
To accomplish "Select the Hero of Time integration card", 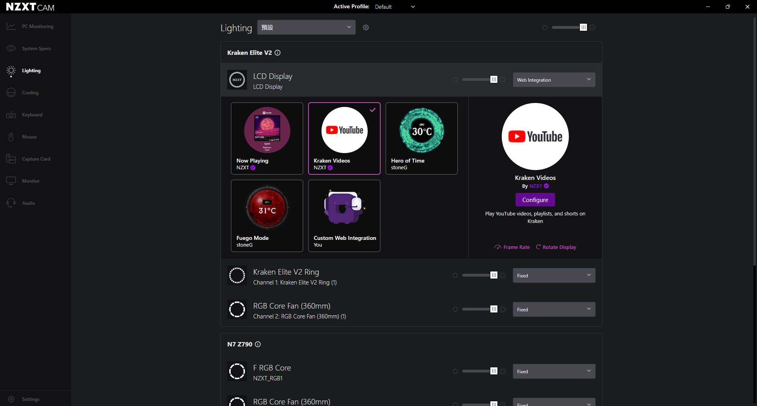I will [x=422, y=138].
